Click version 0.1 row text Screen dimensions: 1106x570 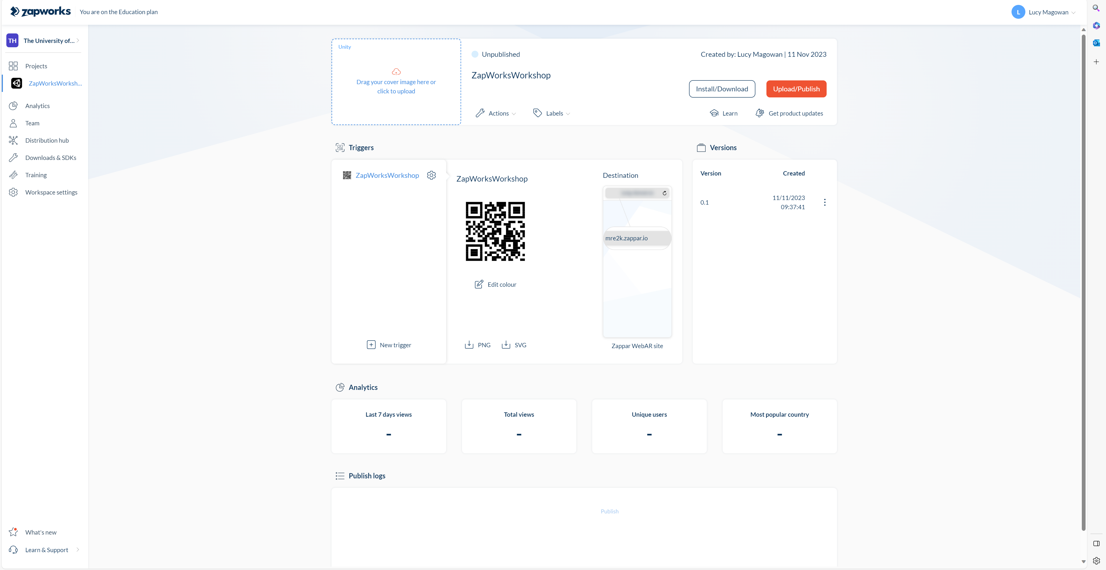(704, 202)
